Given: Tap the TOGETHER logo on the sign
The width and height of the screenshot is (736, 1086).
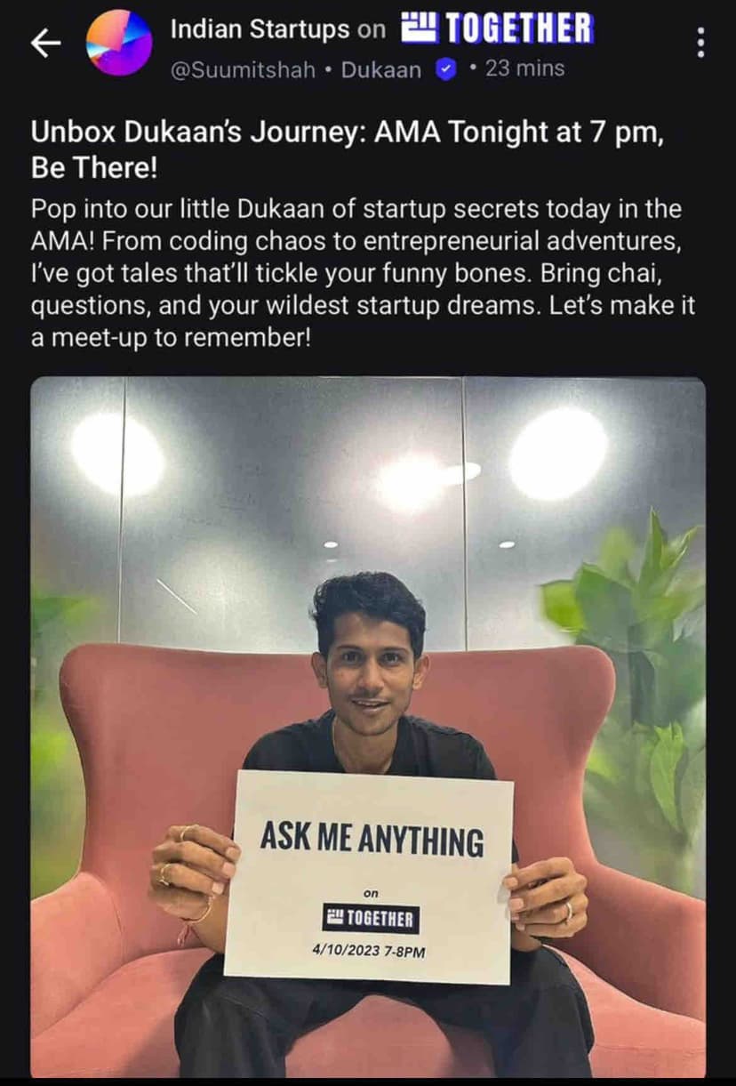Looking at the screenshot, I should (370, 919).
